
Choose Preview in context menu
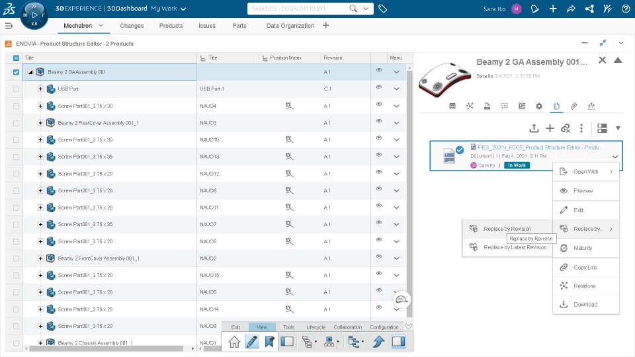(585, 190)
